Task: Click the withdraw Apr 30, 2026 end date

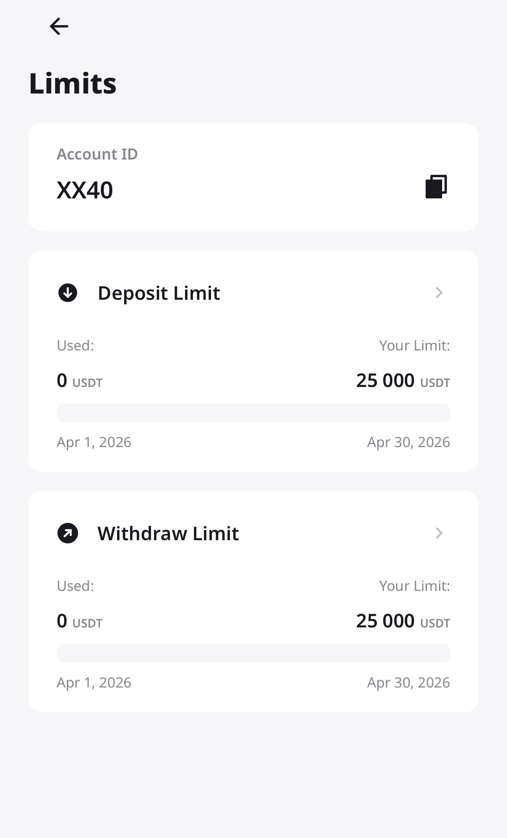Action: 408,682
